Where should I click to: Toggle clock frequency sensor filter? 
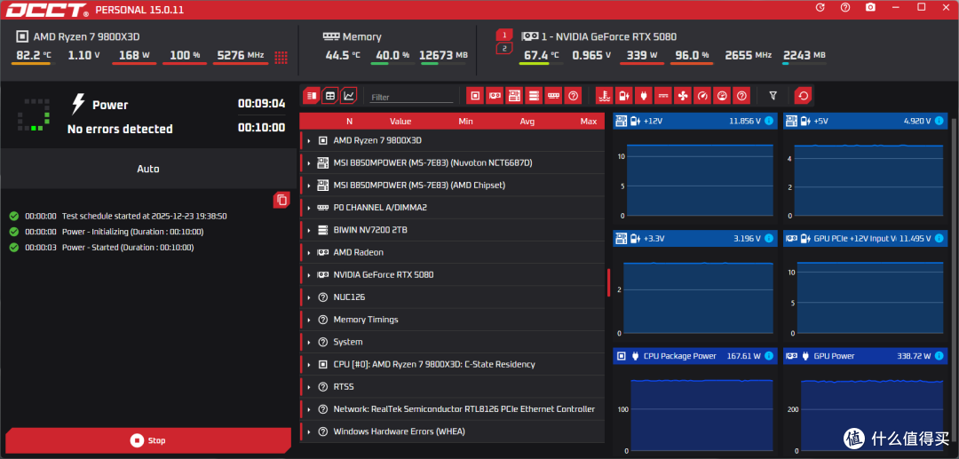coord(702,95)
